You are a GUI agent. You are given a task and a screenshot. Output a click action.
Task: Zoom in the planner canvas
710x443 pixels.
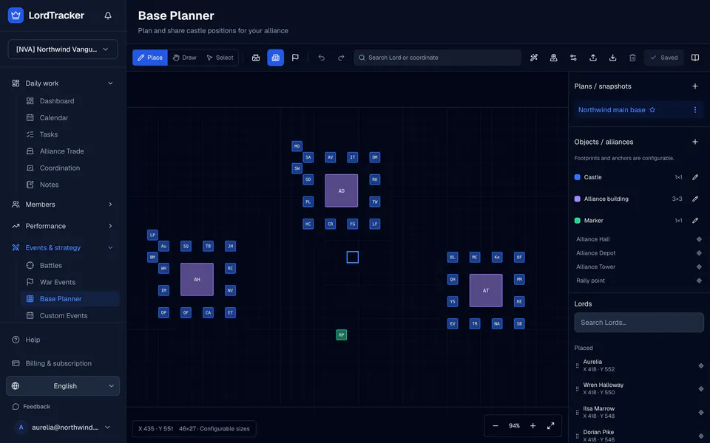point(533,426)
